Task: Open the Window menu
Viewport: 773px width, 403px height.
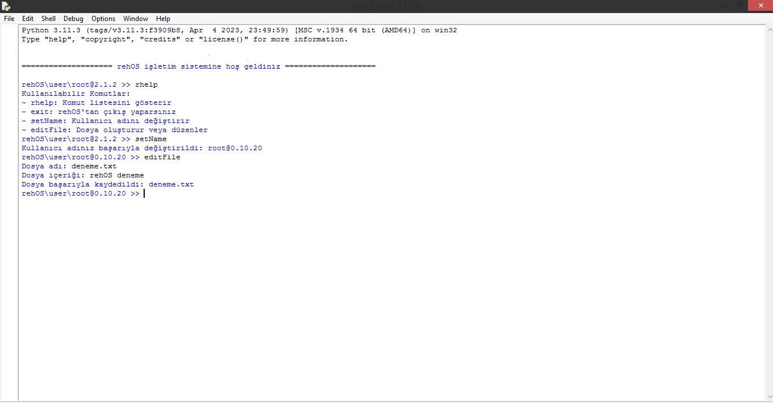Action: coord(135,19)
